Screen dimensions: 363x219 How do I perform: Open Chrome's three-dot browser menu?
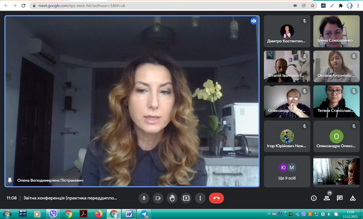tap(358, 6)
